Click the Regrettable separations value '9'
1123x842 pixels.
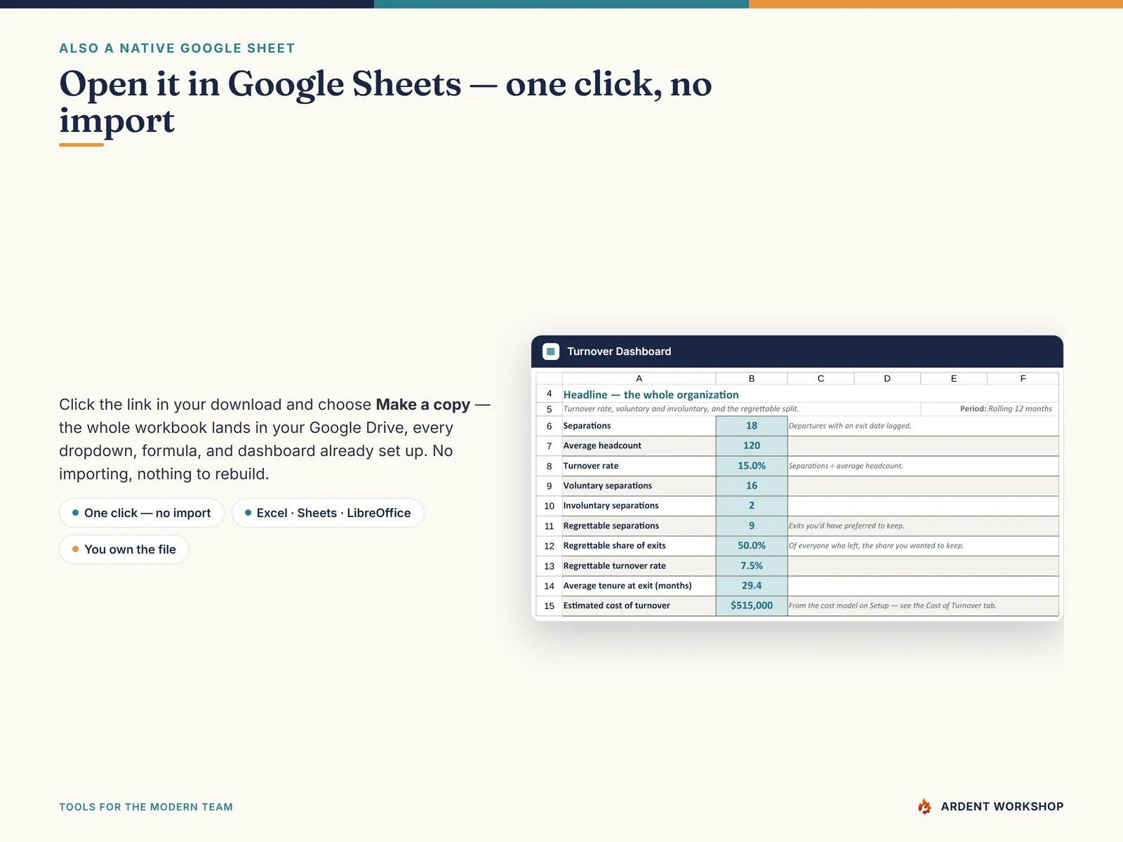tap(752, 526)
